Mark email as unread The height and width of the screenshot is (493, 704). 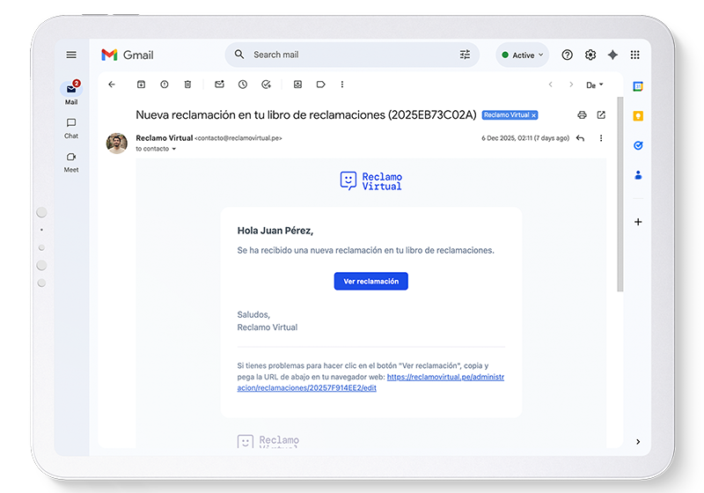pos(219,84)
